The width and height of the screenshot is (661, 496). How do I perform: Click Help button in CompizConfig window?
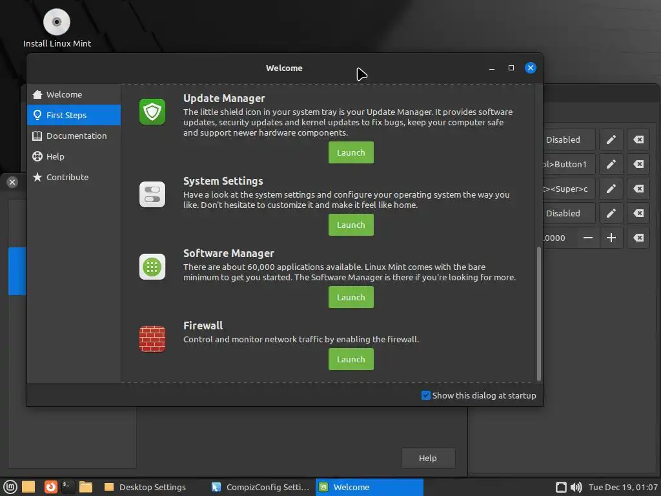click(428, 458)
